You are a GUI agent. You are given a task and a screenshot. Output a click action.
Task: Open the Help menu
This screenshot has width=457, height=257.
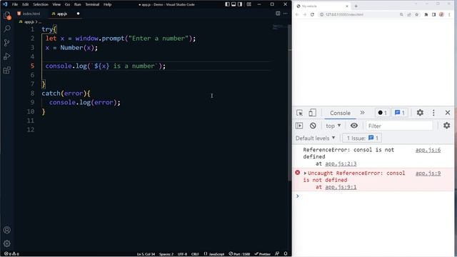click(108, 4)
